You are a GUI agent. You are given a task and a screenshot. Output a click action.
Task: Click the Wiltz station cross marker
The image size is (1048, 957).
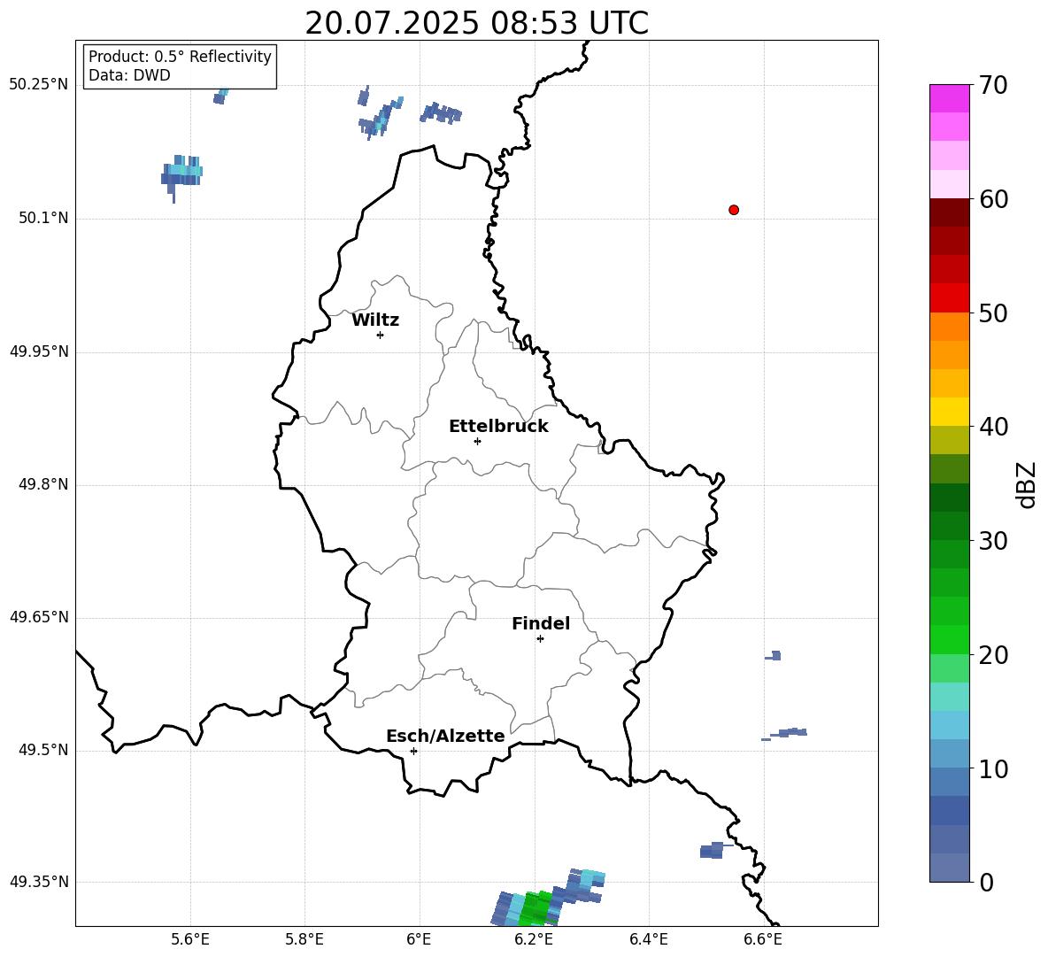381,336
